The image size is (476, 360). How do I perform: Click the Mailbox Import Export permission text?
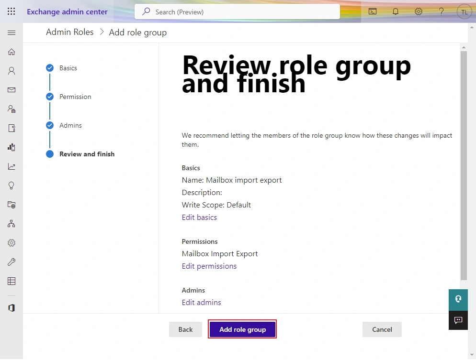[x=219, y=254]
